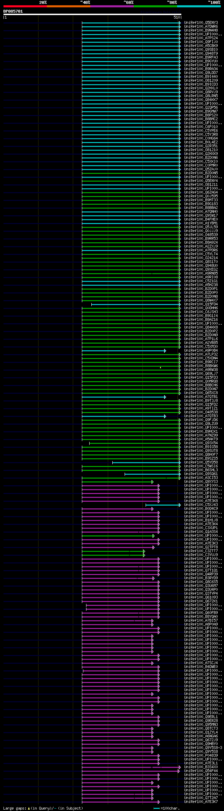Select the UniRef100_A5AKT9 label
The height and width of the screenshot is (811, 224).
point(201,439)
